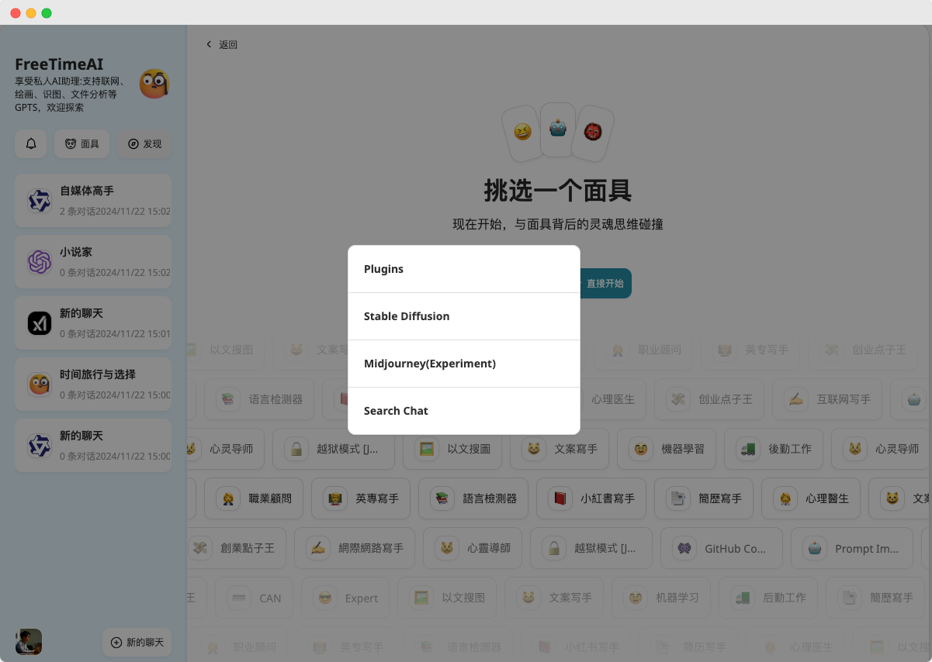Click 直接开始 to start directly
Image resolution: width=932 pixels, height=662 pixels.
[605, 284]
